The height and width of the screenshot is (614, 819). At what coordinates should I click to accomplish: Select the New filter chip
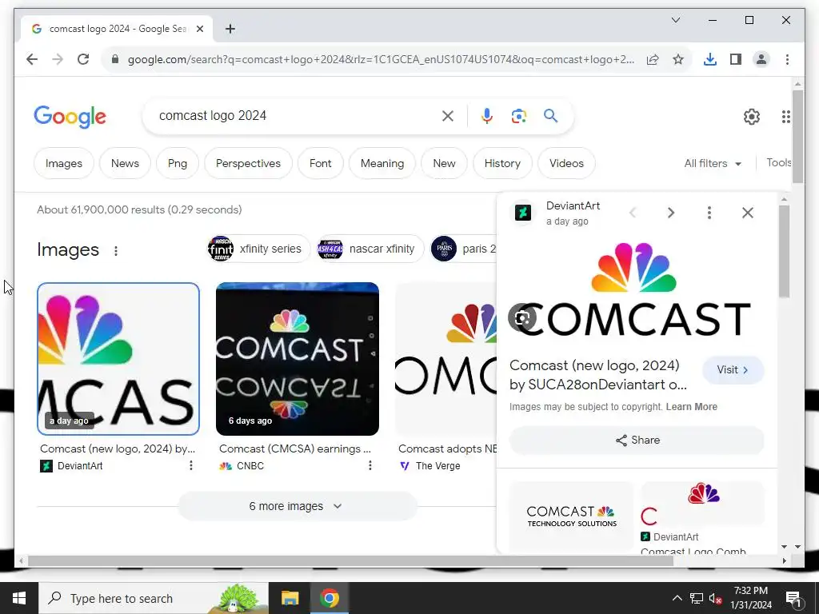pos(444,163)
